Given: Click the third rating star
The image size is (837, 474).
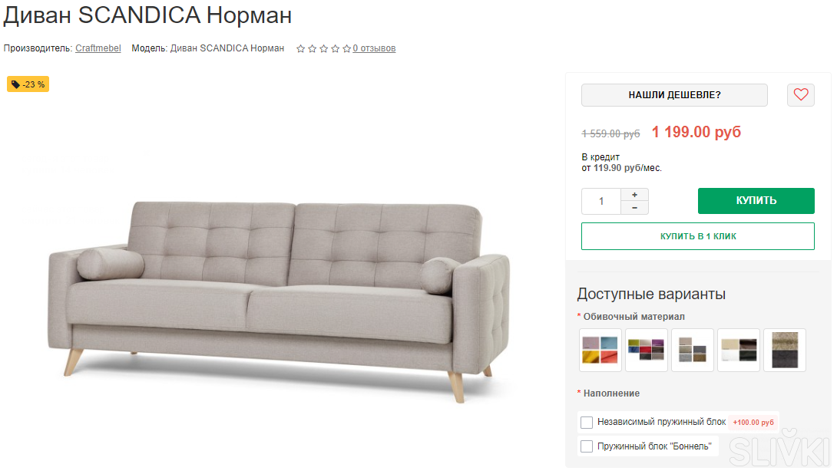Looking at the screenshot, I should click(324, 49).
